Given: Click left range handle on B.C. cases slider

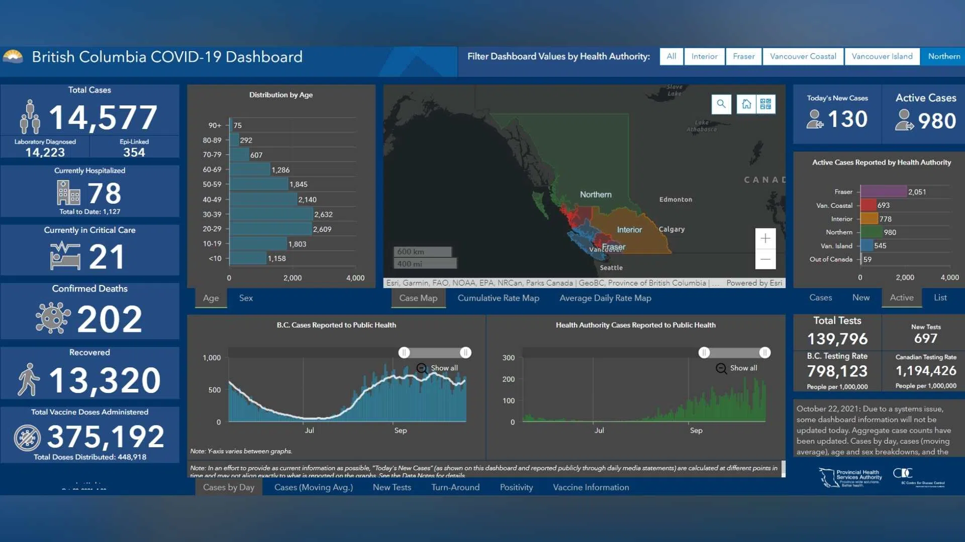Looking at the screenshot, I should pos(404,353).
